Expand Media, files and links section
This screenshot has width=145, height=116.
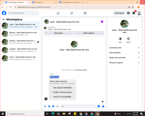(x=124, y=58)
